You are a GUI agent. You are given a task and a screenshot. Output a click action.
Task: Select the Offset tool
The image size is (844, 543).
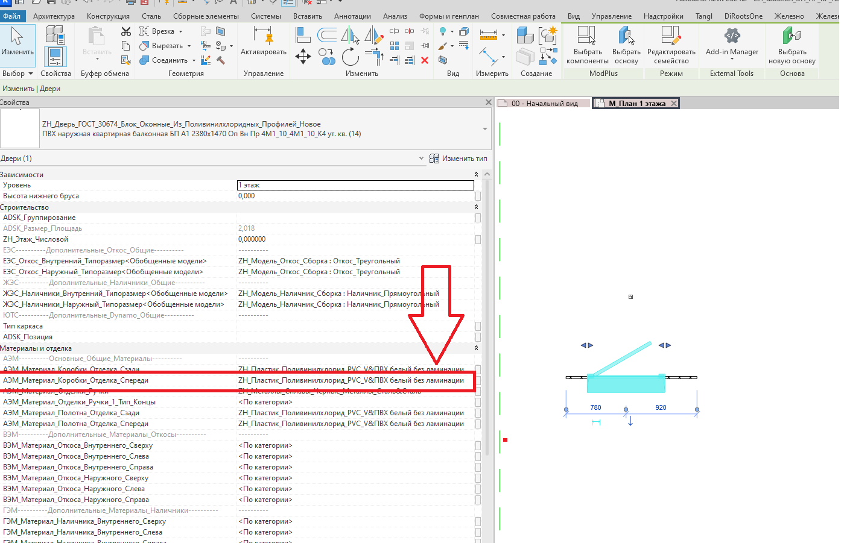[327, 35]
